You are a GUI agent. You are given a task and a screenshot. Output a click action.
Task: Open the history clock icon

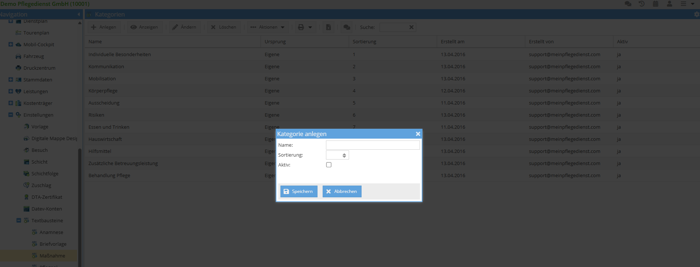pos(642,4)
